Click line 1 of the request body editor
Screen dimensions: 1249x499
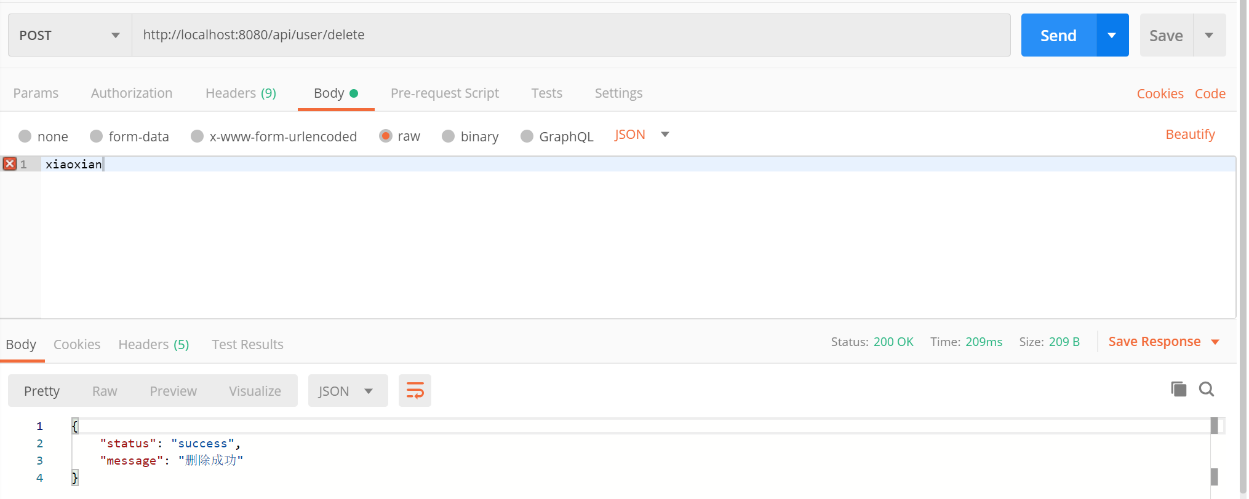point(638,164)
